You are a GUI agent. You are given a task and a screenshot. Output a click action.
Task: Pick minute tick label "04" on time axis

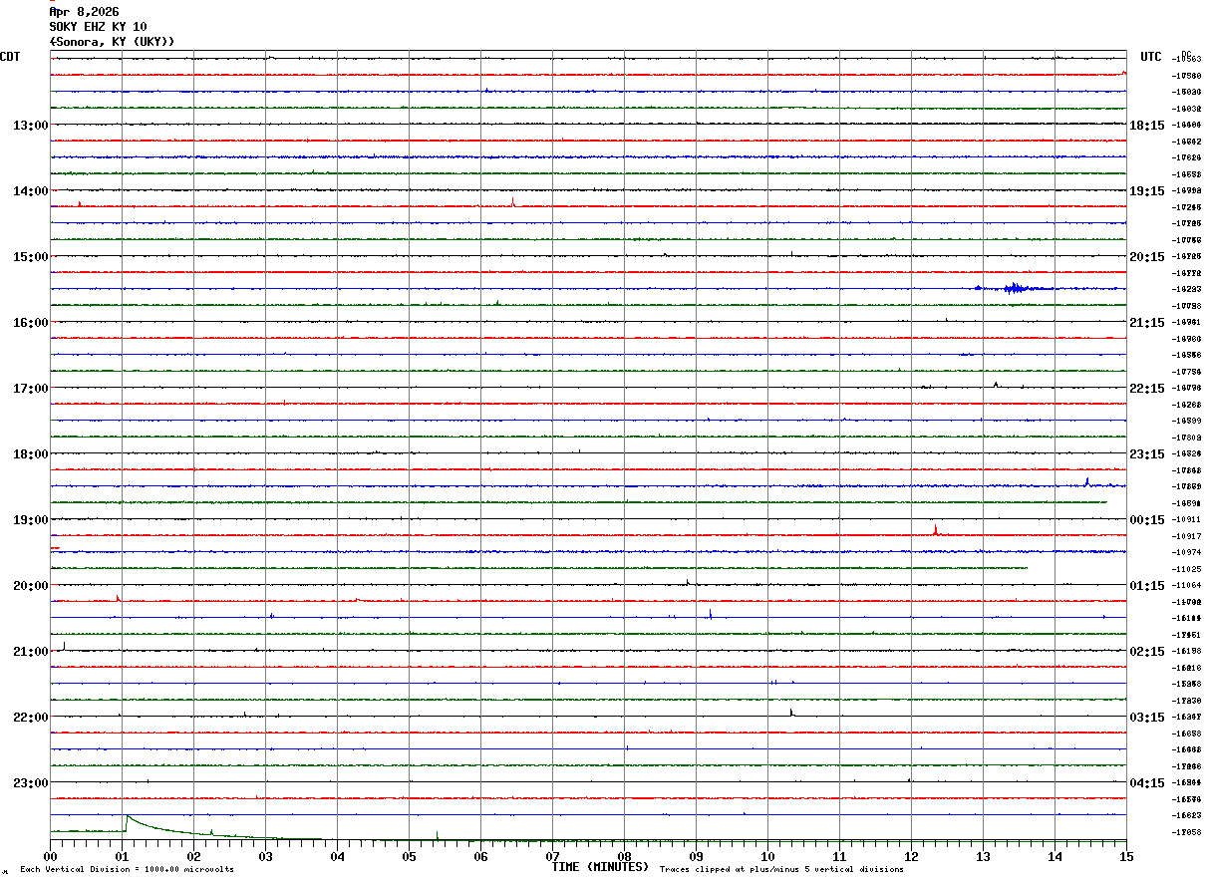(338, 856)
